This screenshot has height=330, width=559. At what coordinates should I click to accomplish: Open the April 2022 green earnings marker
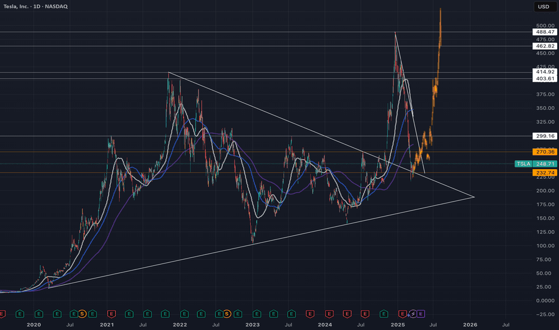(x=201, y=314)
